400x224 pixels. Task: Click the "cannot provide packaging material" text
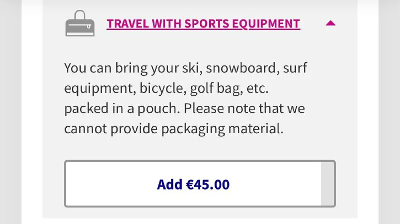coord(174,128)
